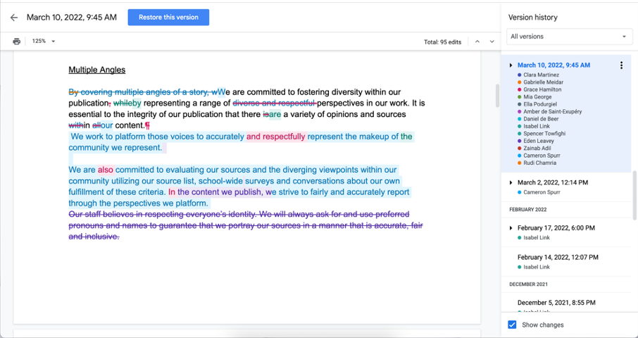This screenshot has width=638, height=338.
Task: Click Grace Hamilton in editor list
Action: coord(542,89)
